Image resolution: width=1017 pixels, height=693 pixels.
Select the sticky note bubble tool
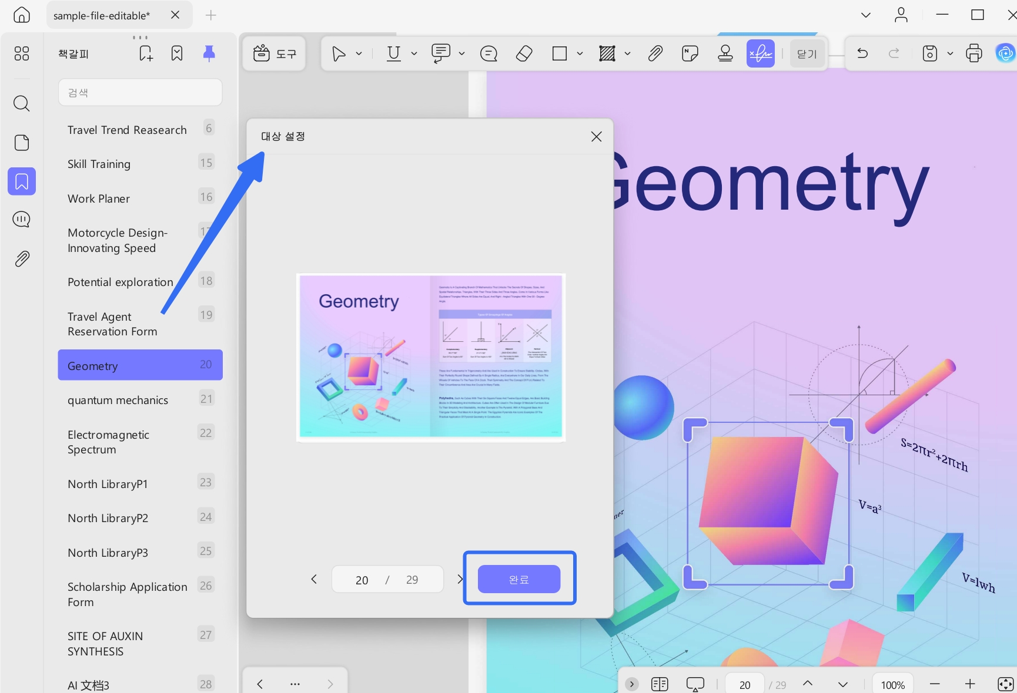[x=489, y=53]
